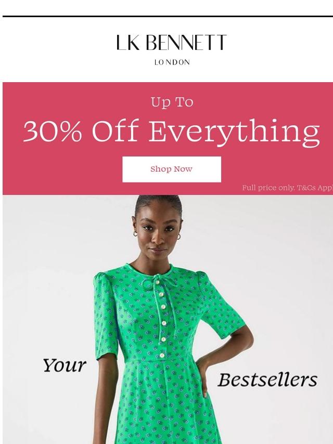Image resolution: width=333 pixels, height=444 pixels.
Task: Open the 30% Off Everything headline
Action: 172,131
